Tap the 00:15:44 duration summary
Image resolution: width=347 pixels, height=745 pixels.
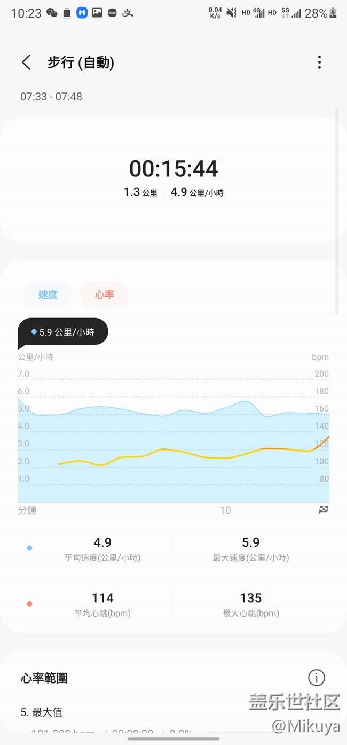pos(173,169)
